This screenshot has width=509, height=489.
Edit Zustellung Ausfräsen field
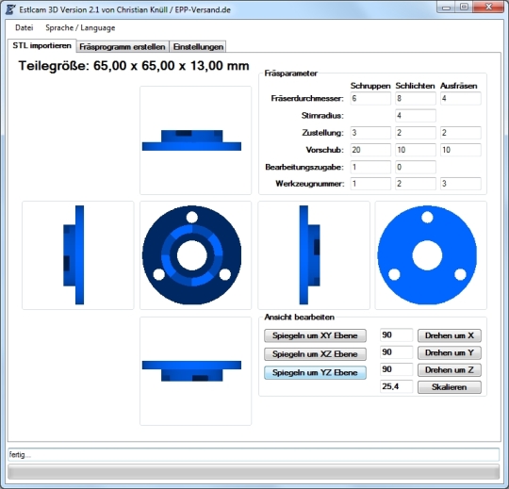pos(461,133)
